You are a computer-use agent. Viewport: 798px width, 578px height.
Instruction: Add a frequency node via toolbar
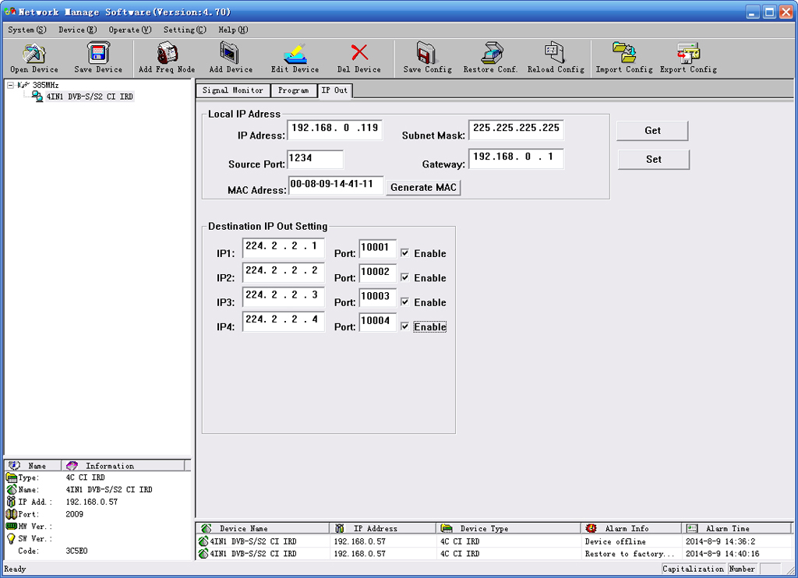coord(167,53)
